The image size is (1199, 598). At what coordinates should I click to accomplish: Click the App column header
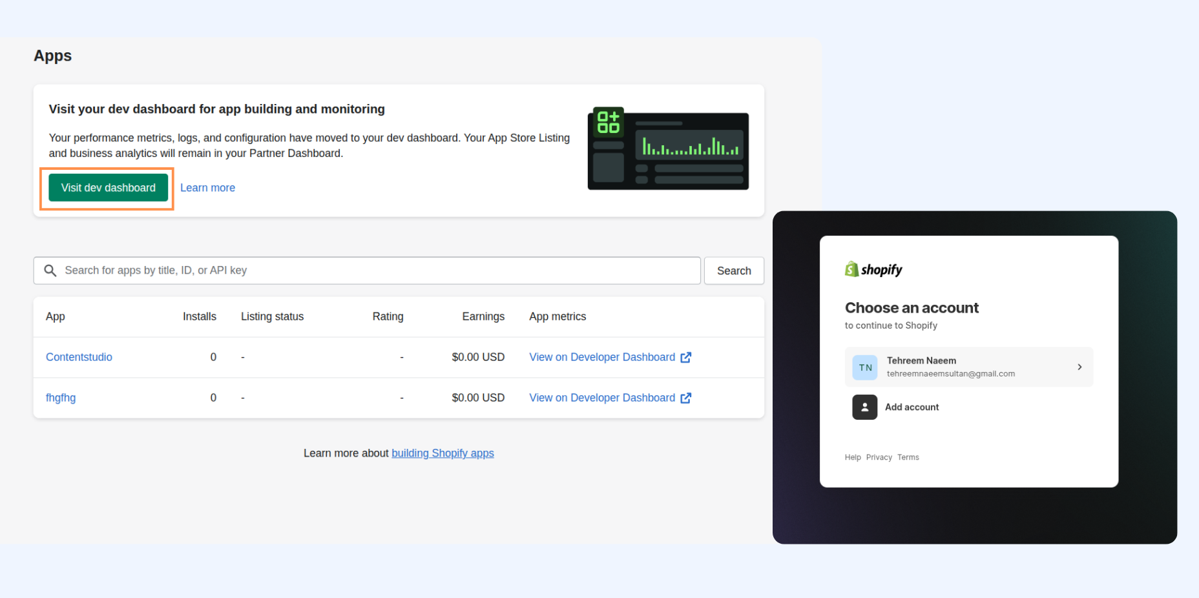click(x=56, y=316)
